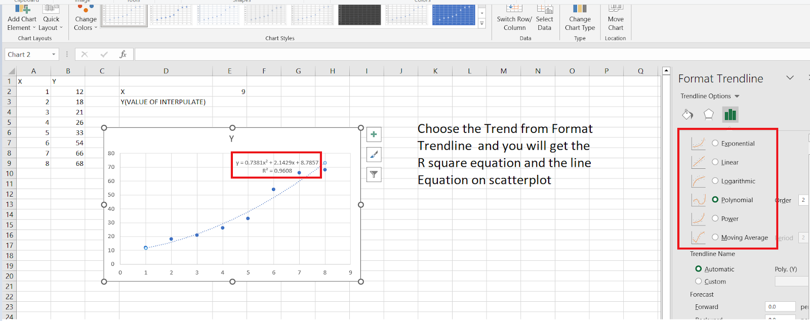
Task: Select column H header
Action: 333,71
